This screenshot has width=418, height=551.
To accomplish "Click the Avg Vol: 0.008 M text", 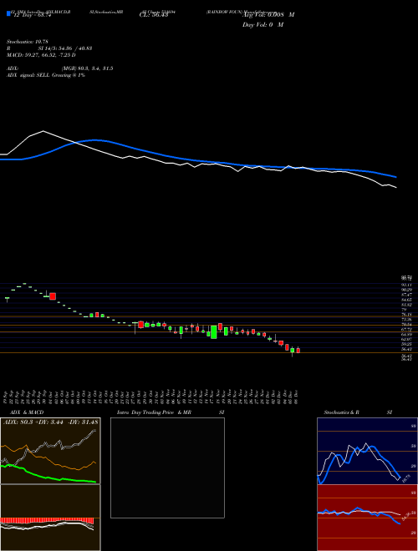I will coord(268,15).
